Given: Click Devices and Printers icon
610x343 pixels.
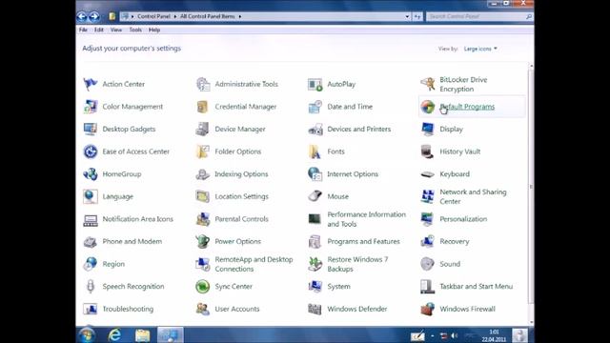Looking at the screenshot, I should (x=315, y=130).
